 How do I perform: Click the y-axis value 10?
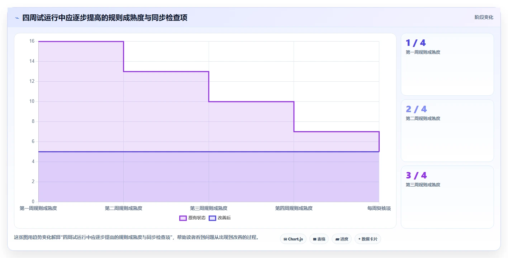(x=32, y=101)
